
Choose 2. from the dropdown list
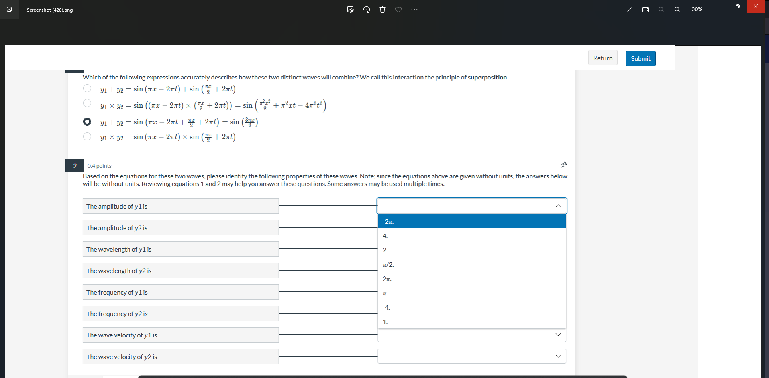(x=472, y=250)
